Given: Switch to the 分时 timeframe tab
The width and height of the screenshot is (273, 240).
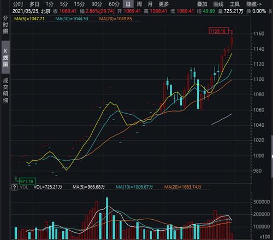Looking at the screenshot, I should coord(18,4).
